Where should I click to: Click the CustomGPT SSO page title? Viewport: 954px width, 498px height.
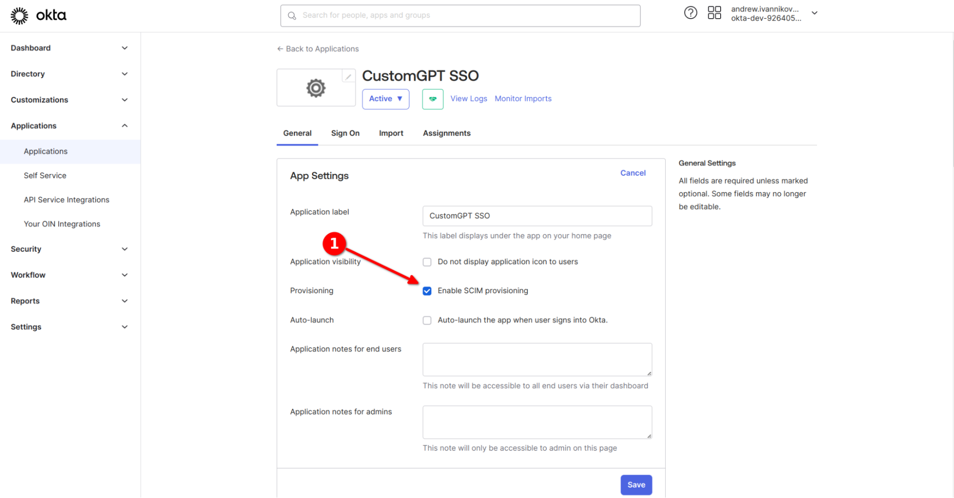[420, 76]
